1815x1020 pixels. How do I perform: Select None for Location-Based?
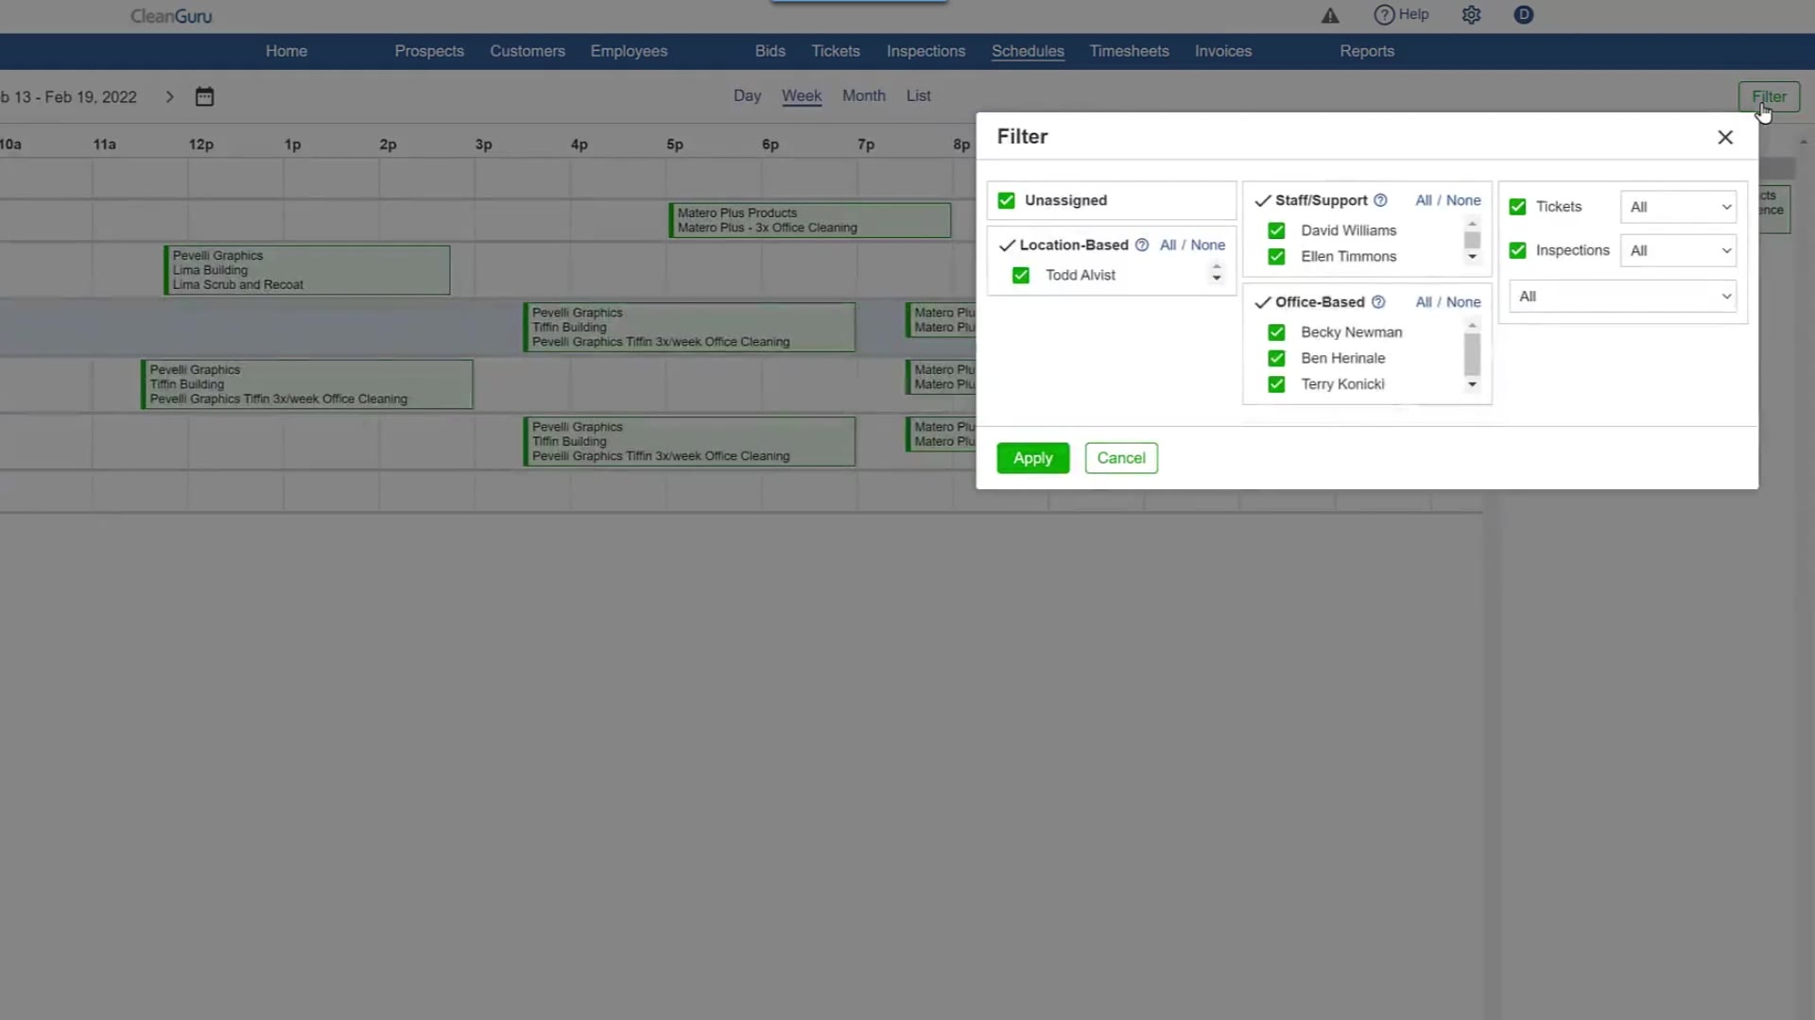point(1208,245)
